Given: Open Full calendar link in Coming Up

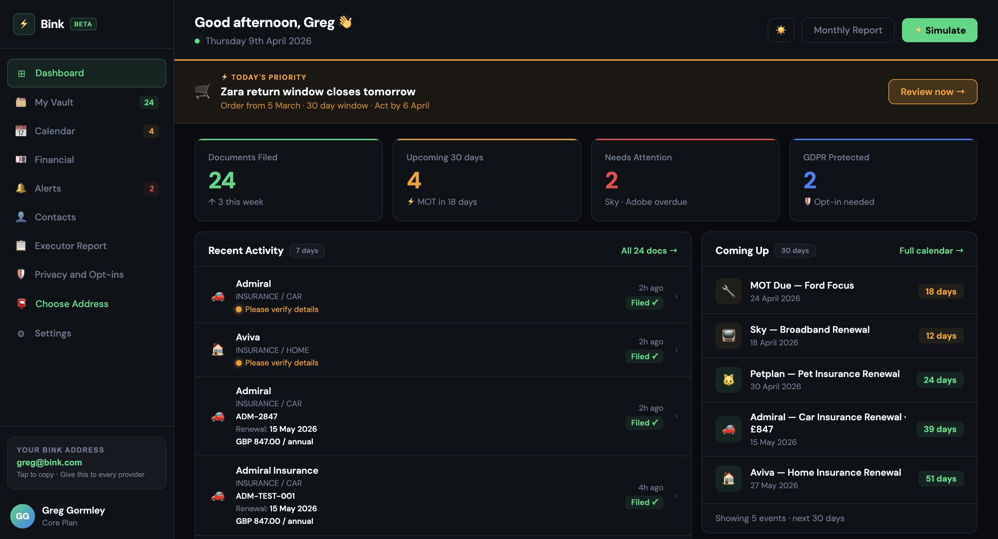Looking at the screenshot, I should point(931,250).
